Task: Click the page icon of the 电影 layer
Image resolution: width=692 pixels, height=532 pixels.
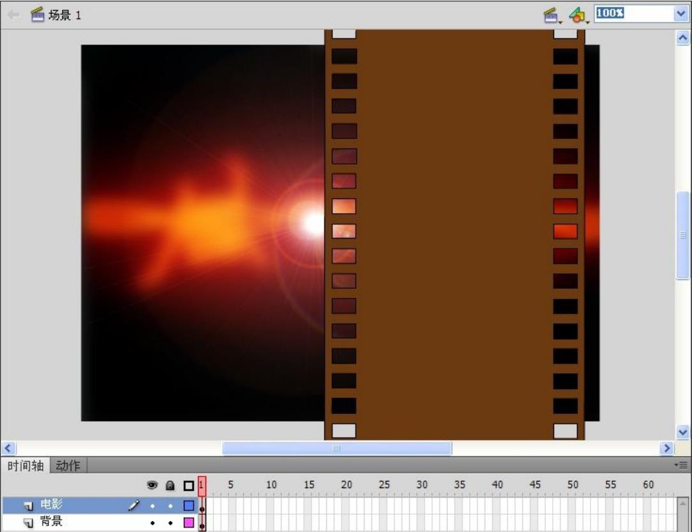Action: [29, 506]
